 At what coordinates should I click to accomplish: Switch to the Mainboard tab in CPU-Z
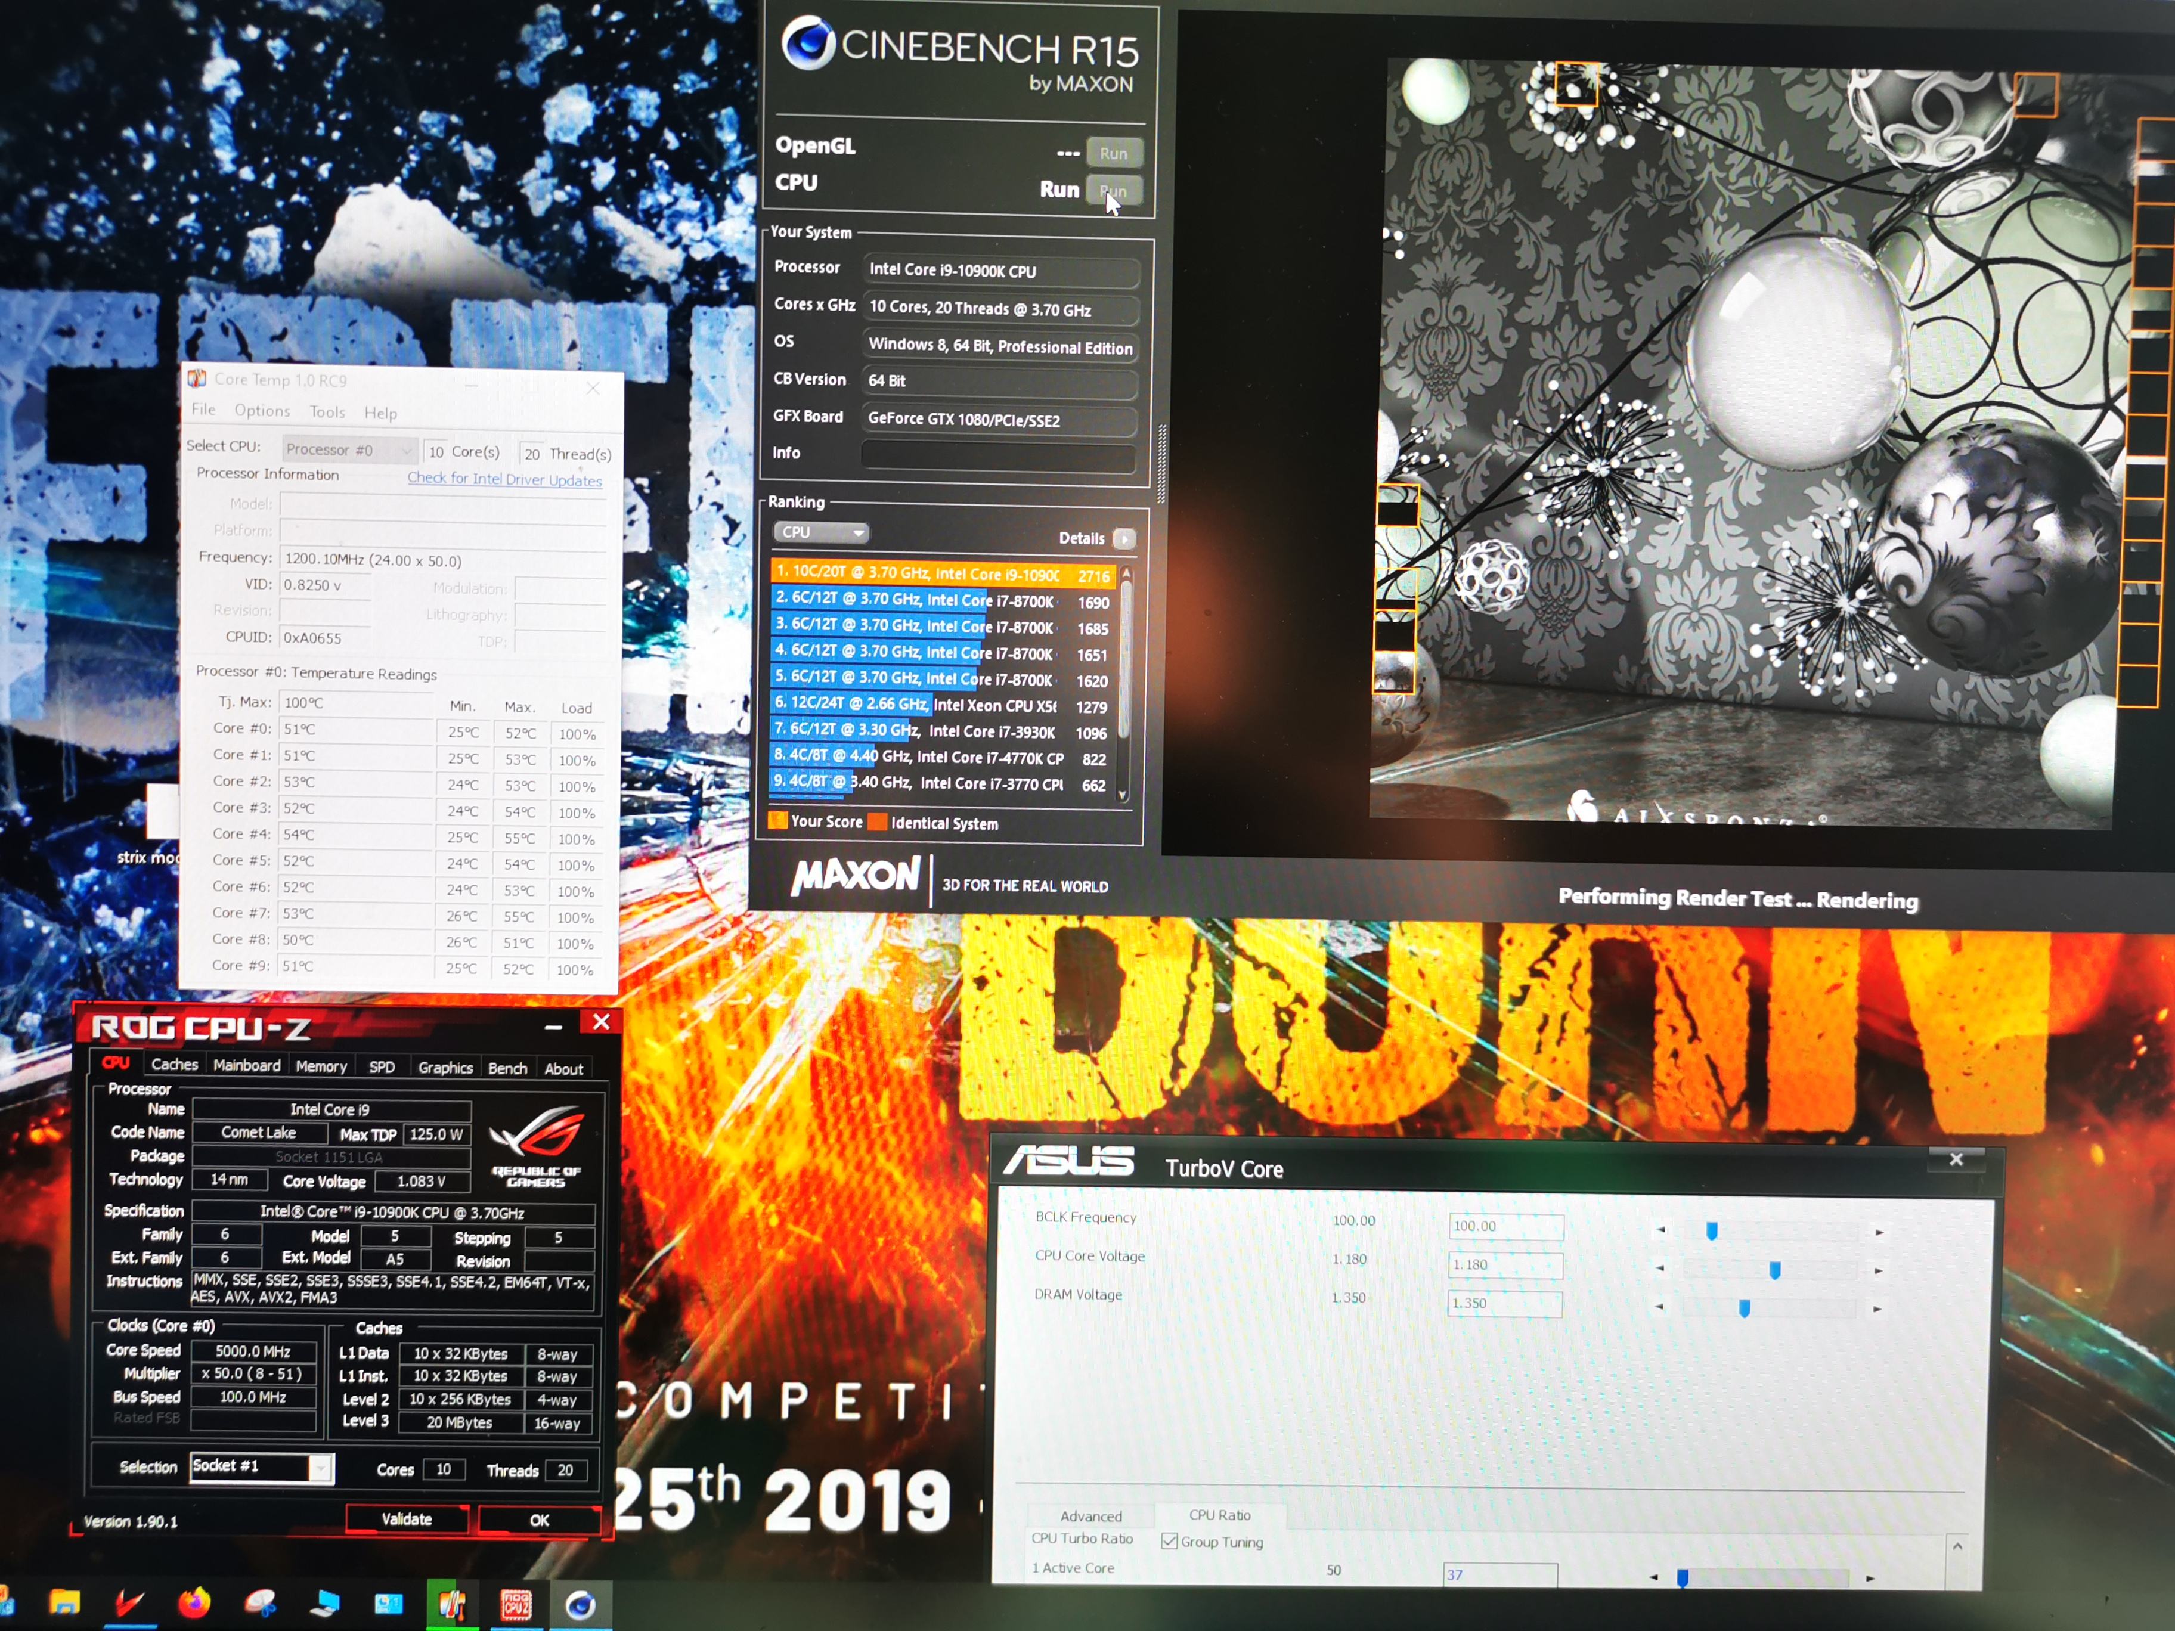[247, 1065]
